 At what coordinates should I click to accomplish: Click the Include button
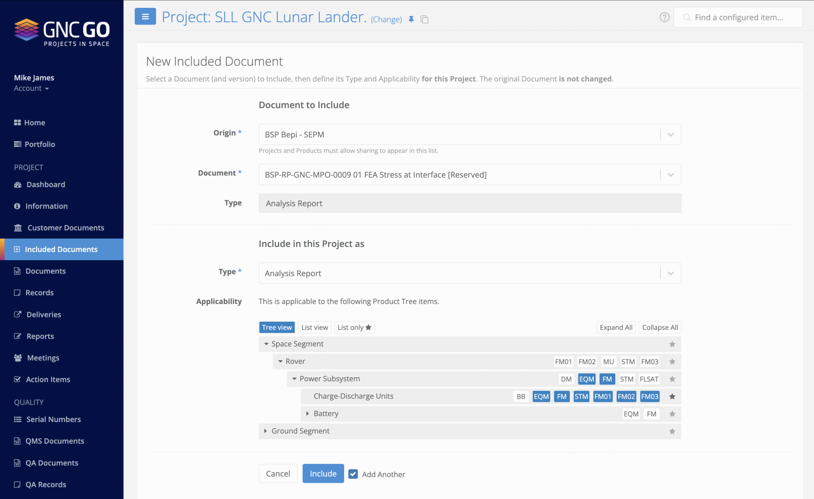[323, 474]
